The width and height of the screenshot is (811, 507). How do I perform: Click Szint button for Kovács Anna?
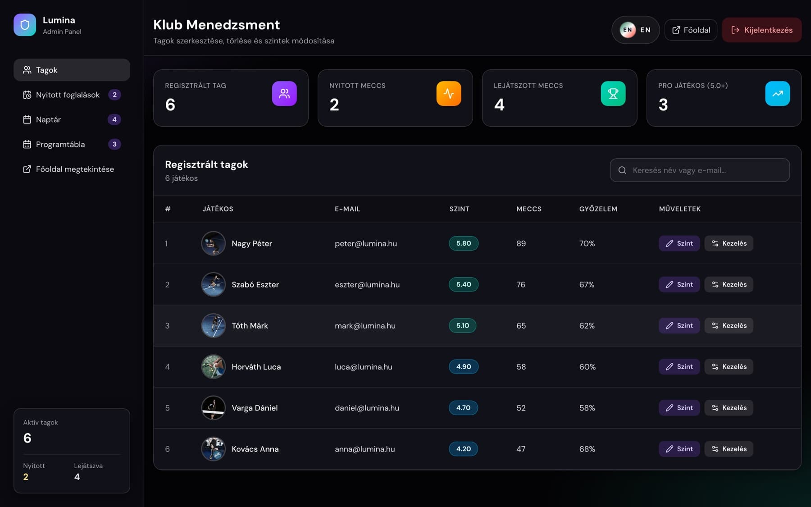tap(679, 449)
